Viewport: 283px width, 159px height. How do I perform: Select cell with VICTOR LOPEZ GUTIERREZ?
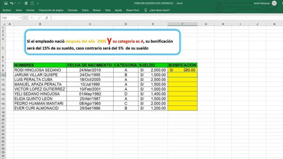click(x=40, y=89)
